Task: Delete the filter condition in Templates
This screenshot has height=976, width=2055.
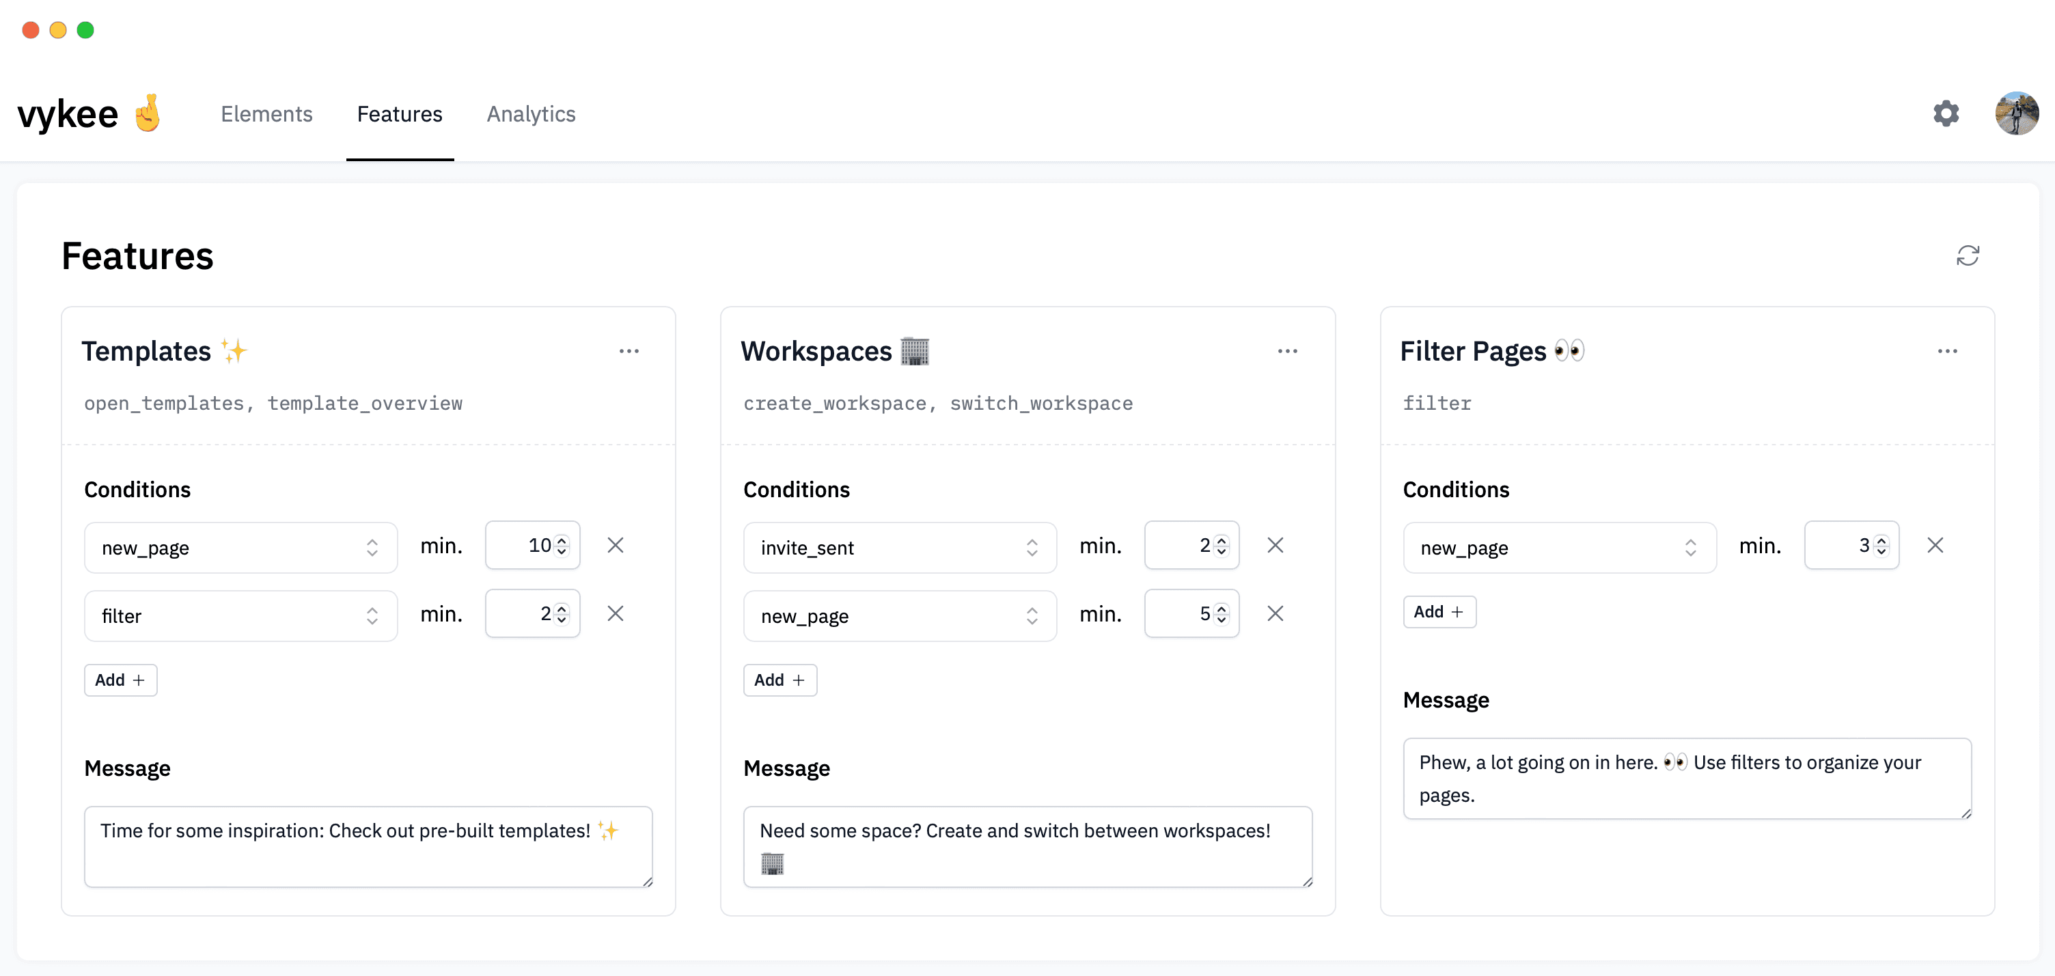Action: click(x=615, y=613)
